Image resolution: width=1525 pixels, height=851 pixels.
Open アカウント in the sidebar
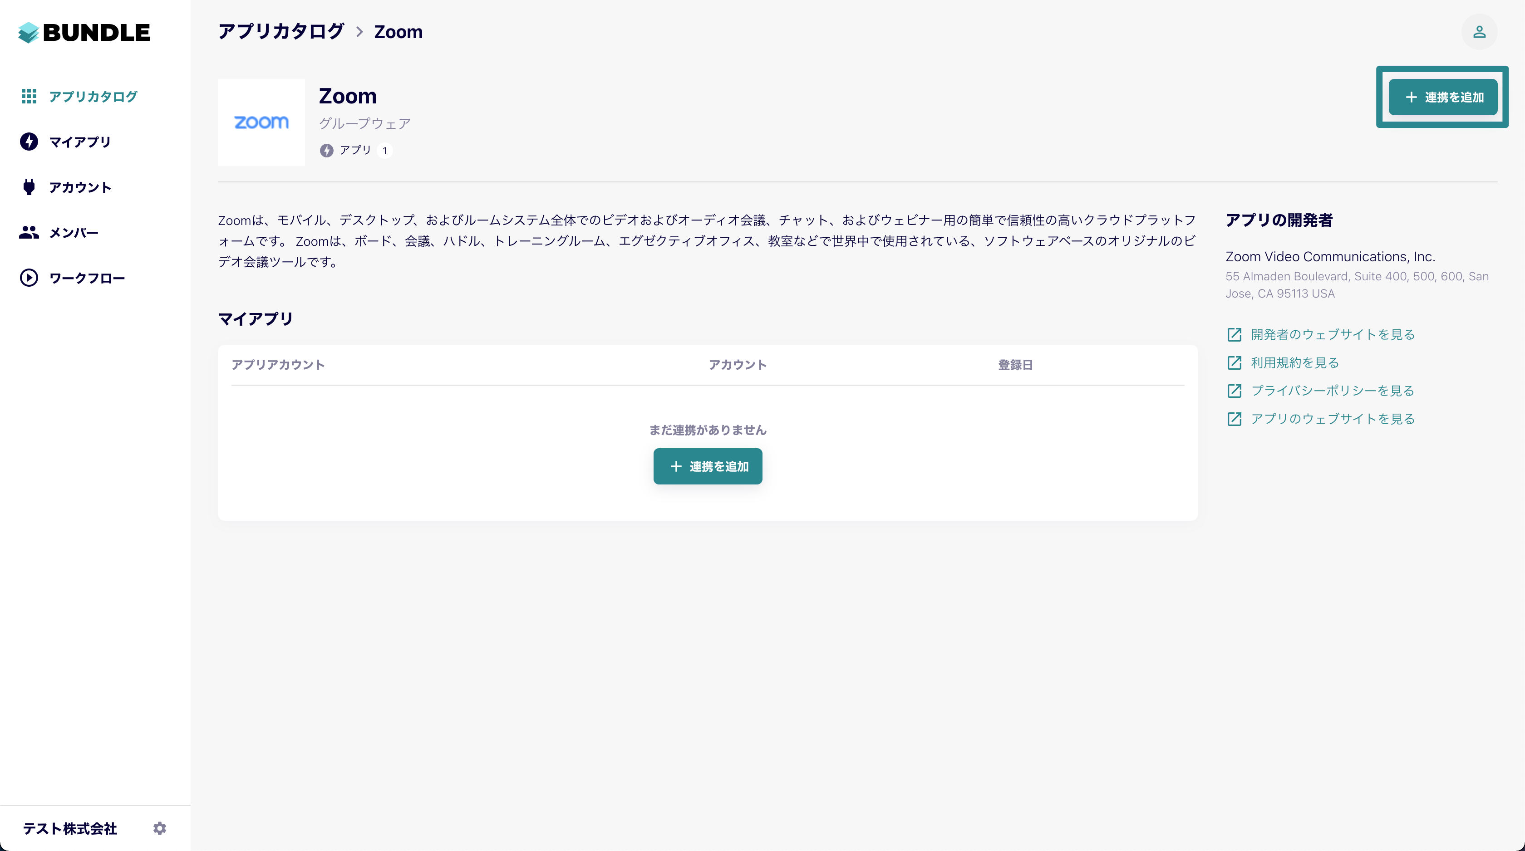[80, 187]
